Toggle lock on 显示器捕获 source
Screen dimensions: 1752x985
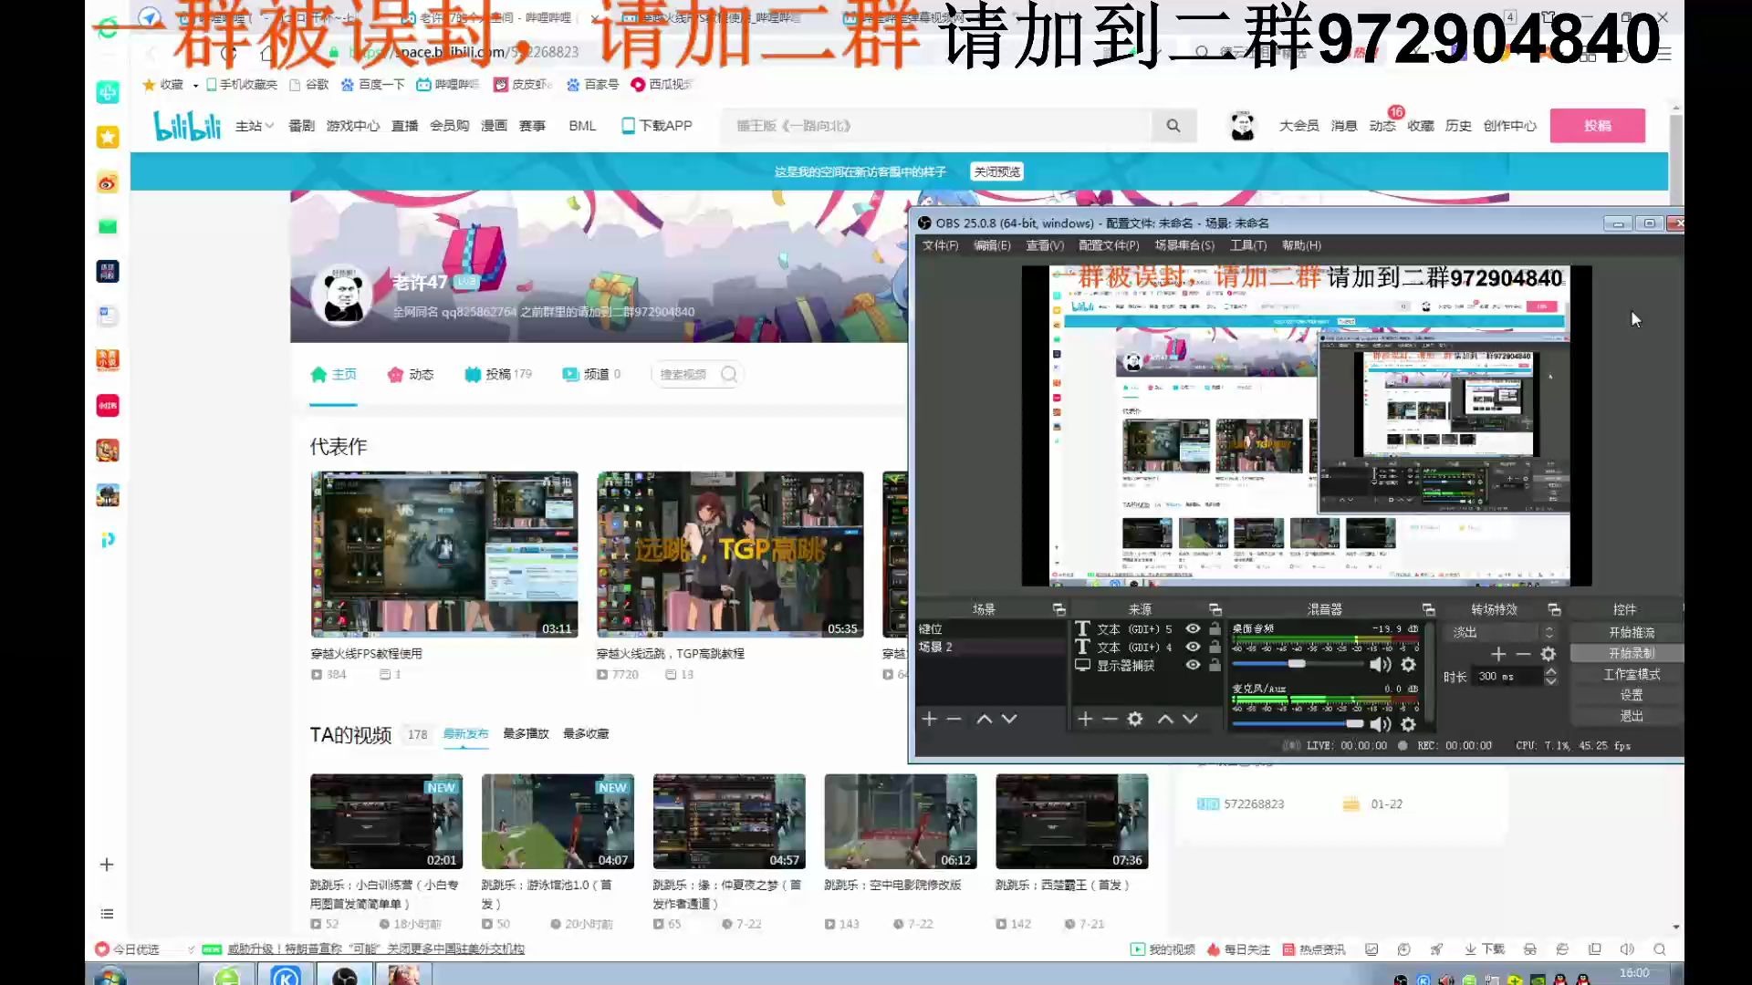tap(1215, 666)
